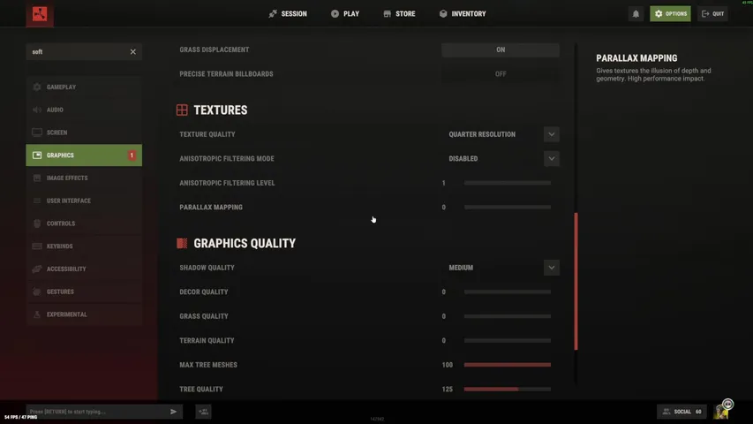
Task: Click the notifications bell icon
Action: tap(636, 14)
